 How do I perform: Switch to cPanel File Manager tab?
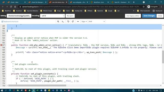pyautogui.click(x=37, y=2)
